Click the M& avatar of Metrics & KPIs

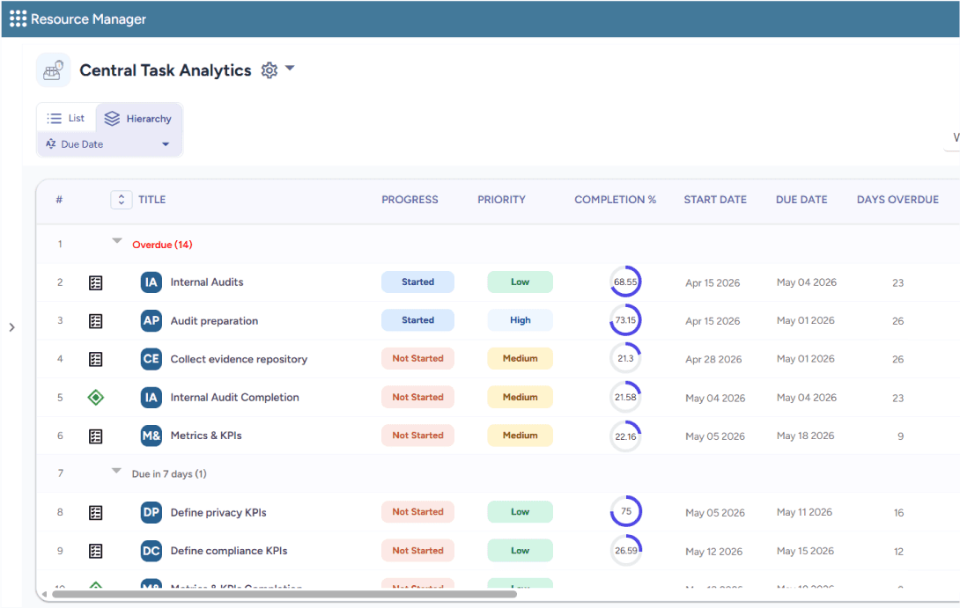151,436
